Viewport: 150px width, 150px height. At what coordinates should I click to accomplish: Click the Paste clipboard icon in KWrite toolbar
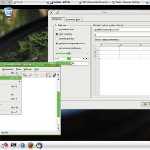click(x=48, y=75)
